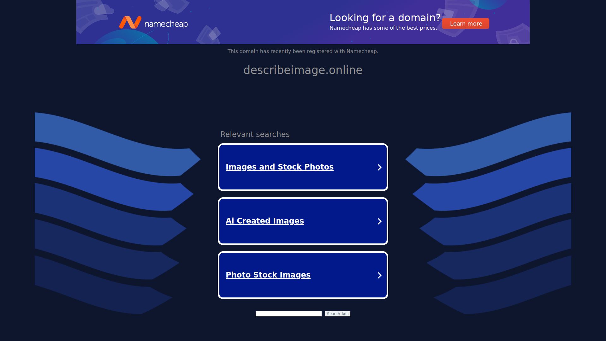Click the chevron arrow on AI Created Images
The image size is (606, 341).
coord(379,221)
